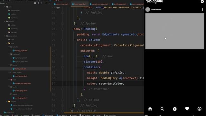Select home_page.dart in the project tree

19,69
